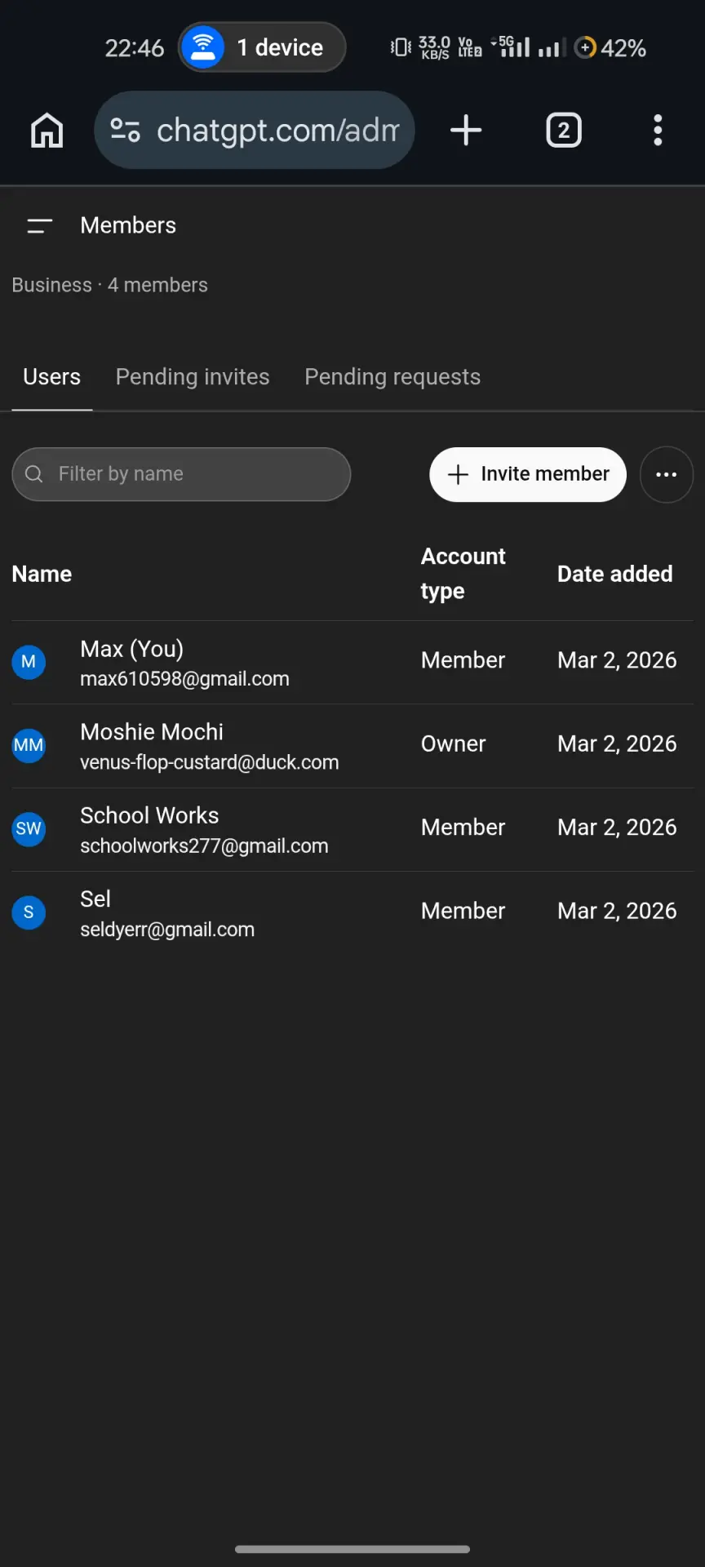Screen dimensions: 705x1567
Task: Open a new browser tab with plus icon
Action: (466, 131)
